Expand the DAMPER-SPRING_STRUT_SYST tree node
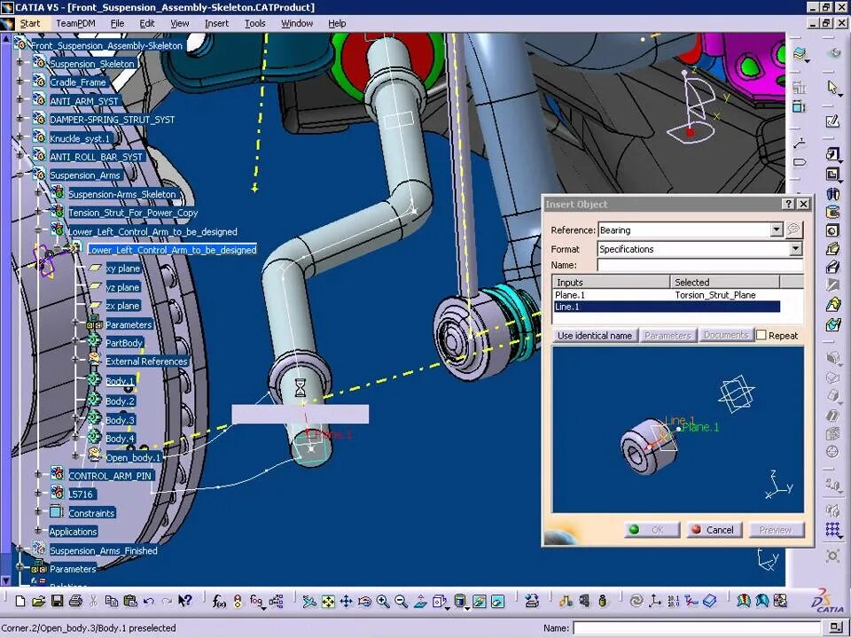 pos(20,120)
